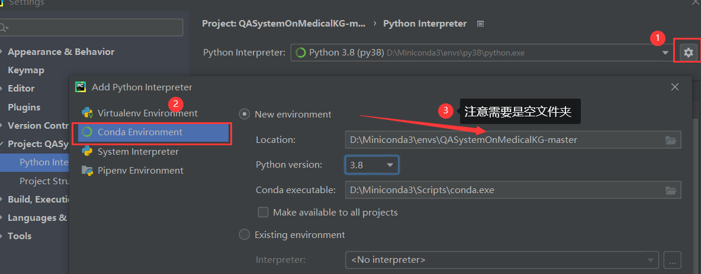The image size is (701, 274).
Task: Click the folder icon in Location field
Action: [x=670, y=140]
